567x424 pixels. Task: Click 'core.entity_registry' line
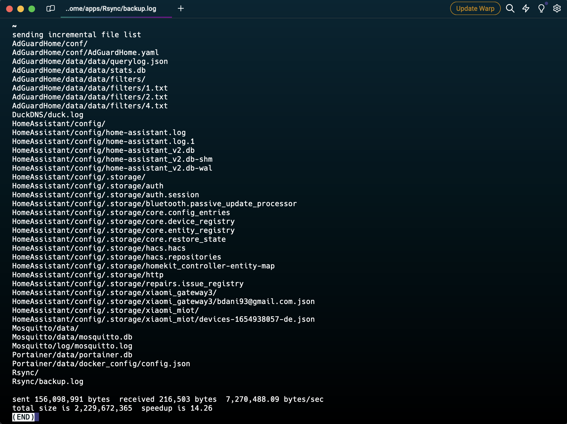tap(123, 230)
